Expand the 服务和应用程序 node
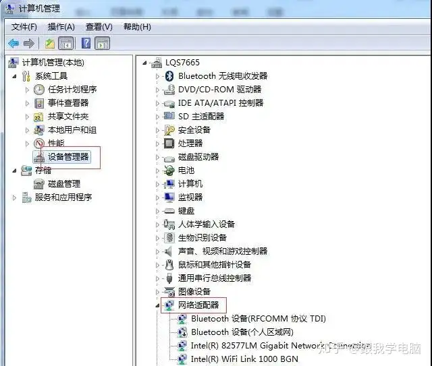 (14, 197)
